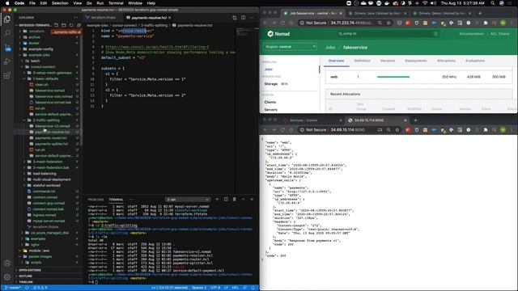518x291 pixels.
Task: Click the New File icon in Explorer header
Action: pos(57,25)
